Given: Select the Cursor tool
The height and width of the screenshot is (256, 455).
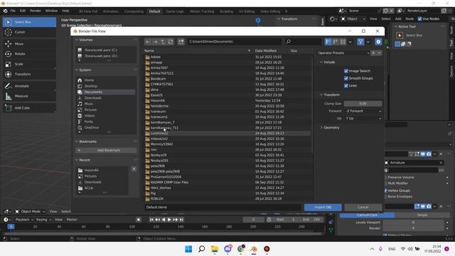Looking at the screenshot, I should click(29, 32).
